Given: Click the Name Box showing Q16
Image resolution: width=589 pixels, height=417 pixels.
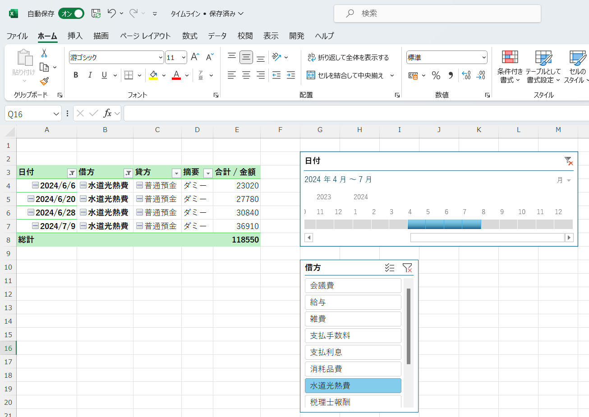Looking at the screenshot, I should pyautogui.click(x=28, y=114).
